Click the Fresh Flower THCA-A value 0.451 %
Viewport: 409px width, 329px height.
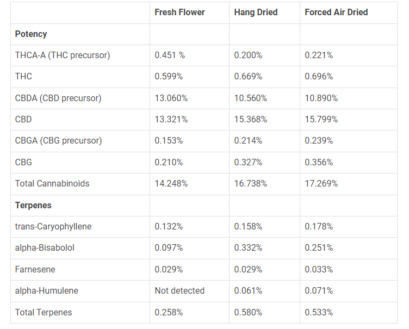pyautogui.click(x=170, y=55)
